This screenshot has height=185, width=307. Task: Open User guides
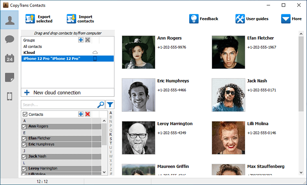click(x=252, y=19)
